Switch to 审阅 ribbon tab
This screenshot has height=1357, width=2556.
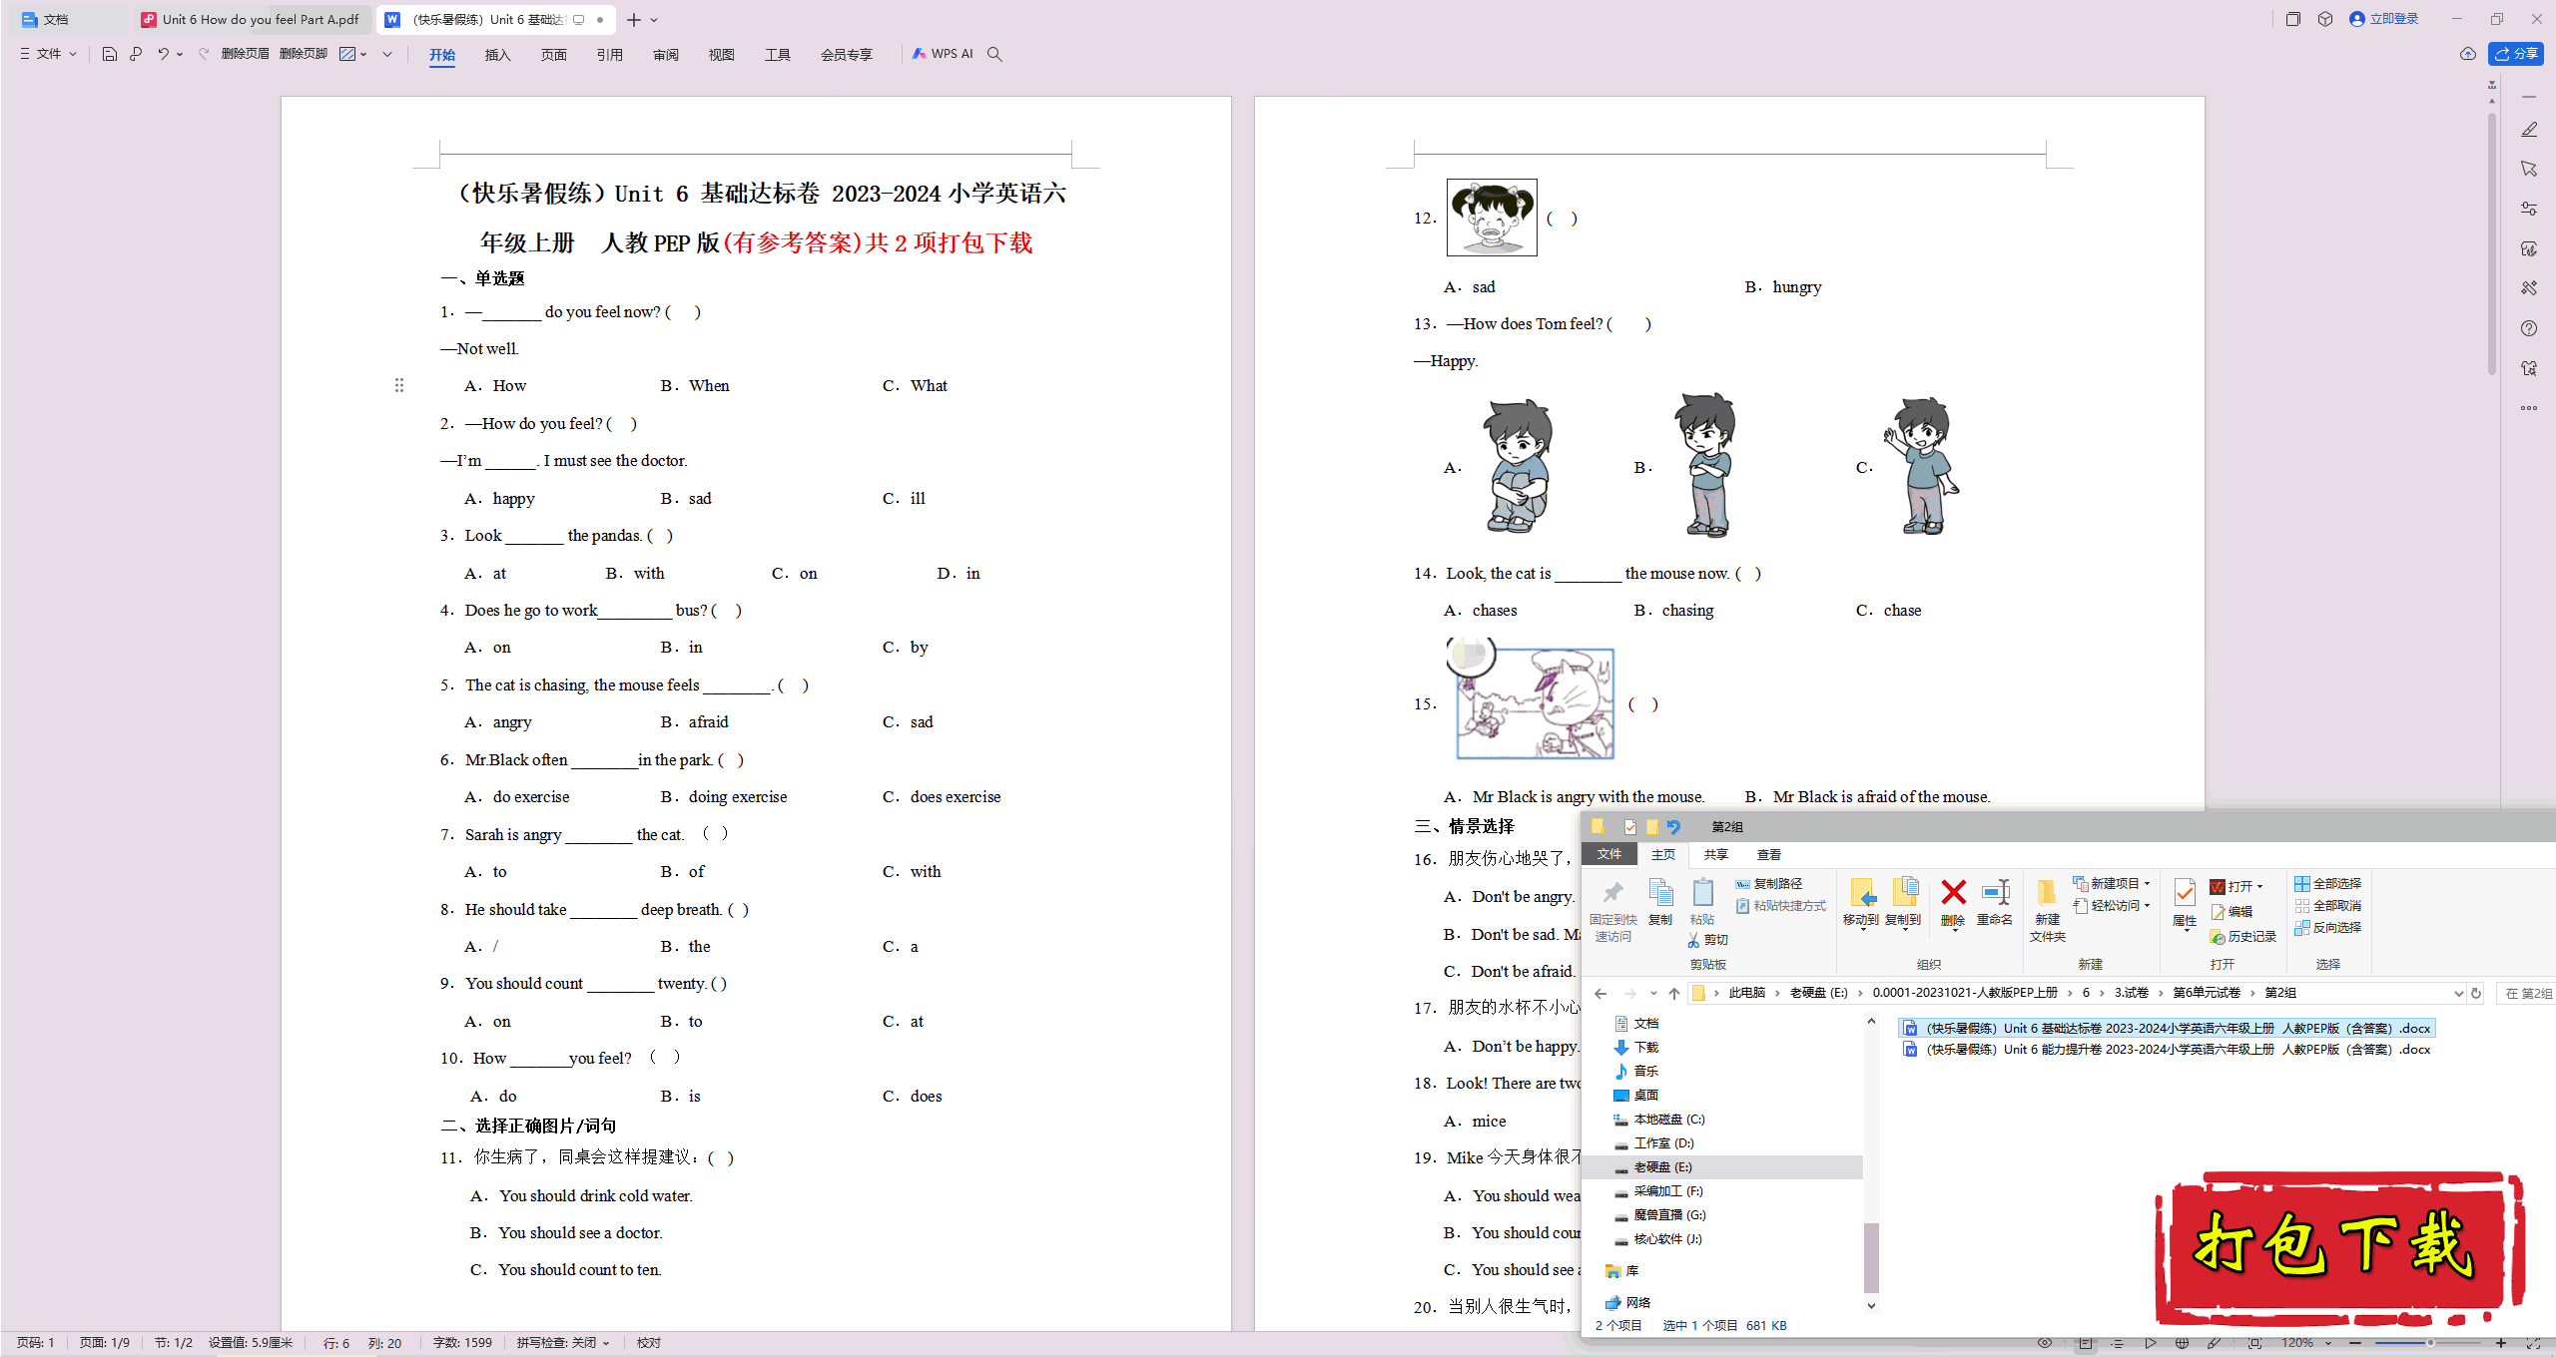(x=665, y=55)
